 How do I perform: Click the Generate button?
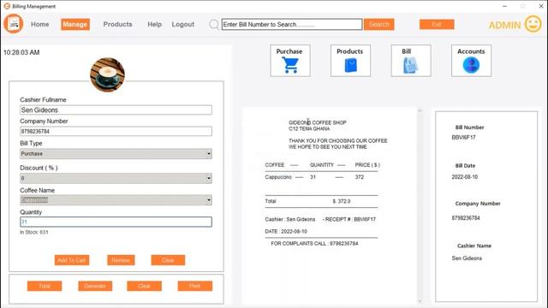(x=95, y=286)
